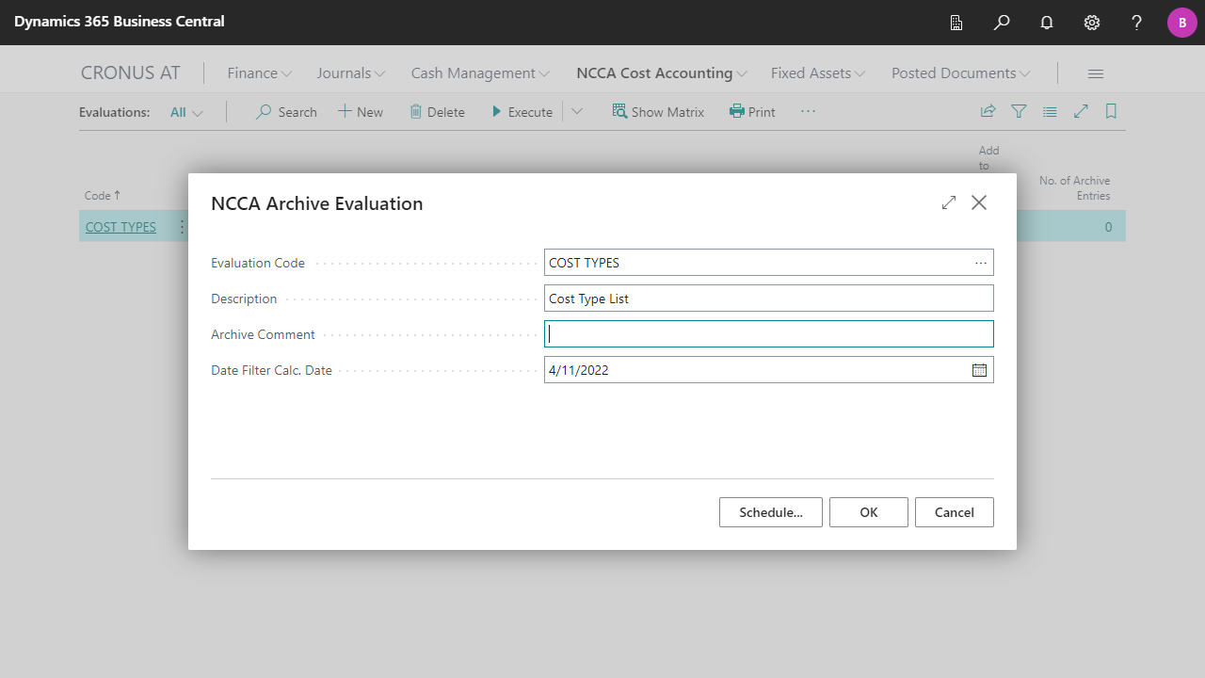Screen dimensions: 1205x678
Task: Bookmark this page with bookmark icon
Action: click(x=1111, y=111)
